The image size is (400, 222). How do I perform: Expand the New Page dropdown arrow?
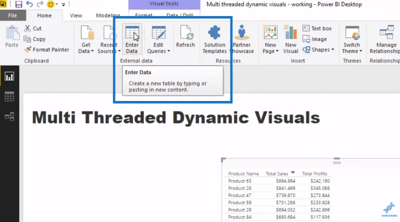coord(277,51)
